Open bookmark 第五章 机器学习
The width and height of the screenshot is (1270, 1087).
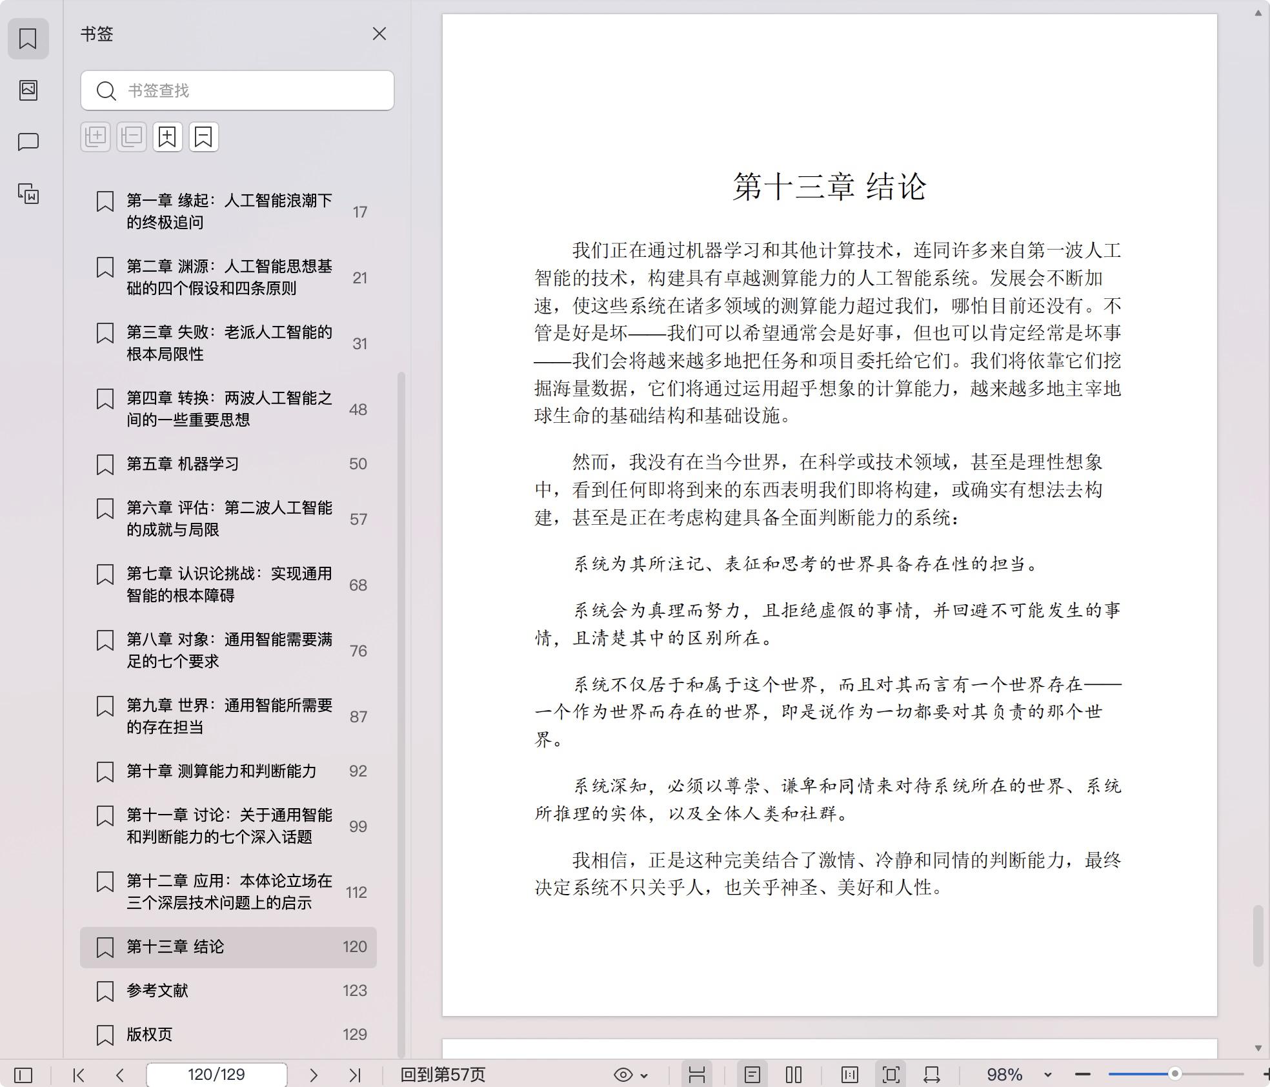(228, 464)
